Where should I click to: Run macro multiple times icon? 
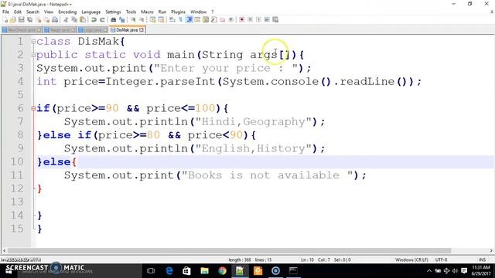pos(267,19)
